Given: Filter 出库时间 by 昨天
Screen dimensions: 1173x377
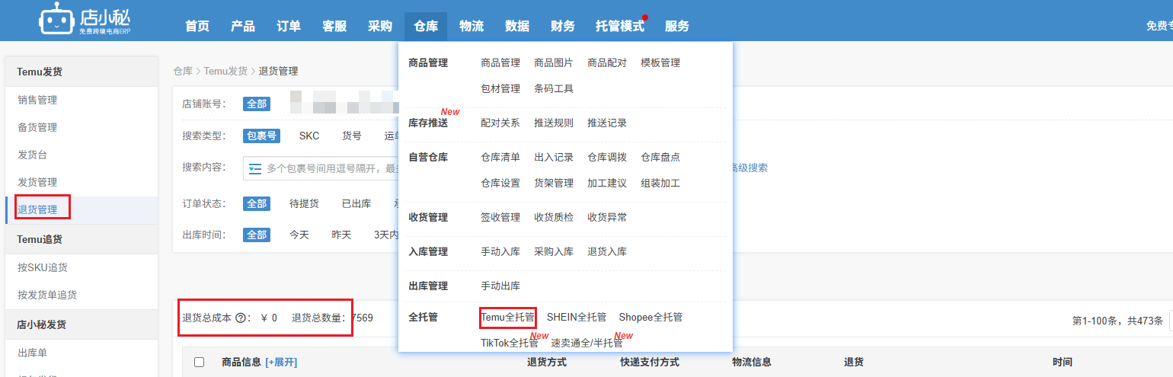Looking at the screenshot, I should 341,235.
